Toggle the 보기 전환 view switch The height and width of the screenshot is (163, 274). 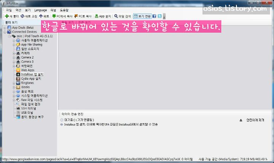click(142, 16)
